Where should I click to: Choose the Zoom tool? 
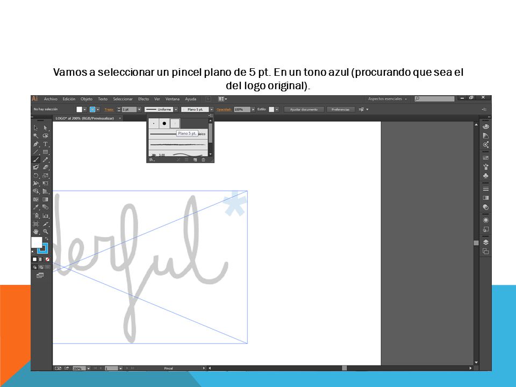point(45,232)
